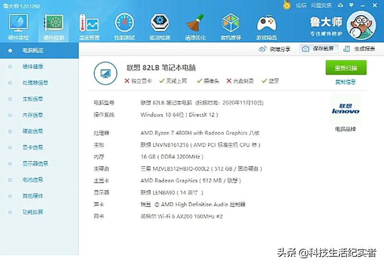Click the 摄像头 status indicator
384x265 pixels.
pos(208,81)
